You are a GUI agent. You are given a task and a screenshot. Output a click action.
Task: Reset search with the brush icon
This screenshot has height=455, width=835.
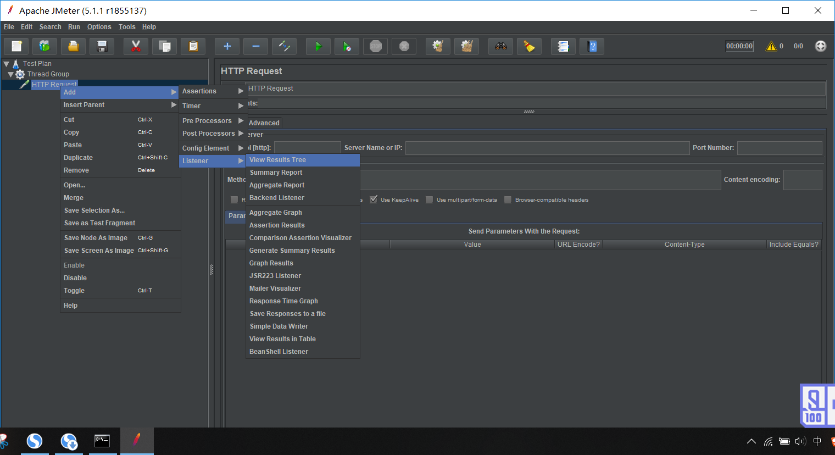[x=529, y=47]
